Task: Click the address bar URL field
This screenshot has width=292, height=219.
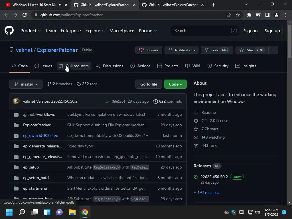Action: (x=129, y=15)
